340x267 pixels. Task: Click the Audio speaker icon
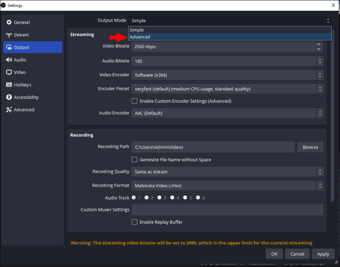tap(9, 59)
